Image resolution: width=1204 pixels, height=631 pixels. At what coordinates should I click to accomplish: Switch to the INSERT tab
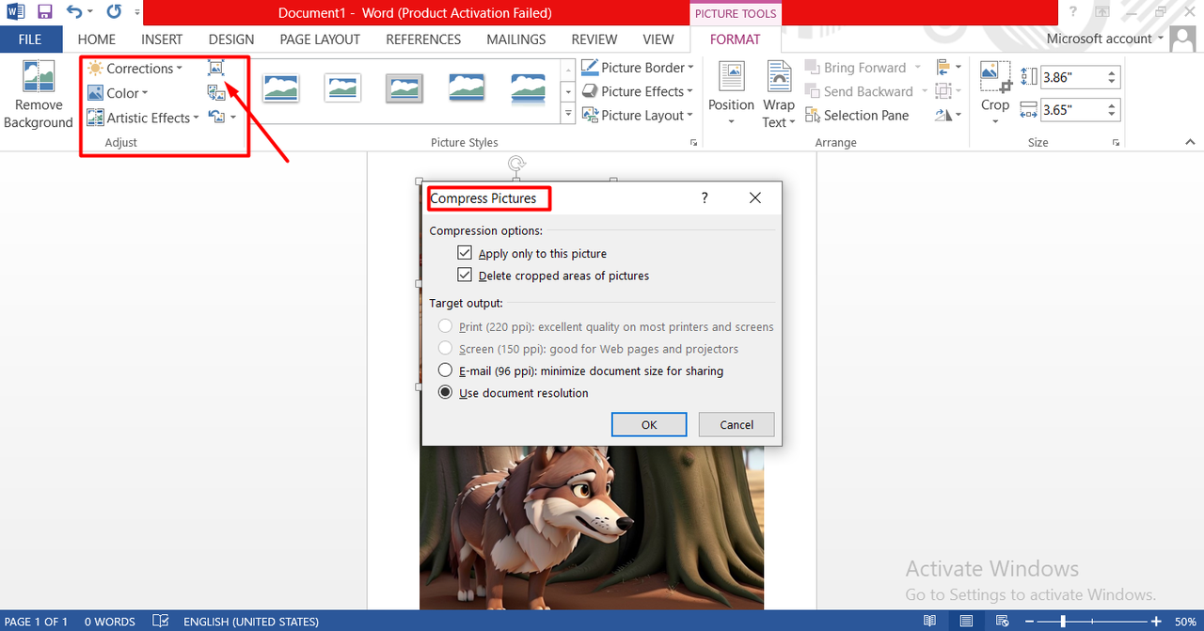pos(162,39)
